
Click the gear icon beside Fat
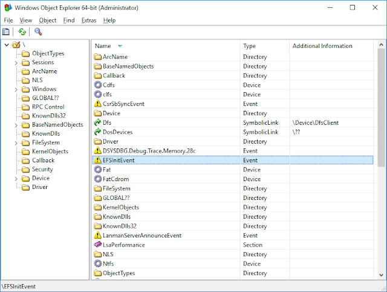tap(98, 170)
